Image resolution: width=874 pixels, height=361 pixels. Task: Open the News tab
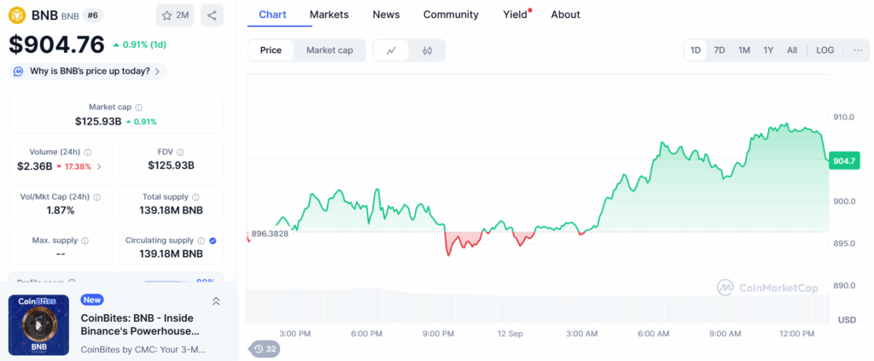click(387, 15)
